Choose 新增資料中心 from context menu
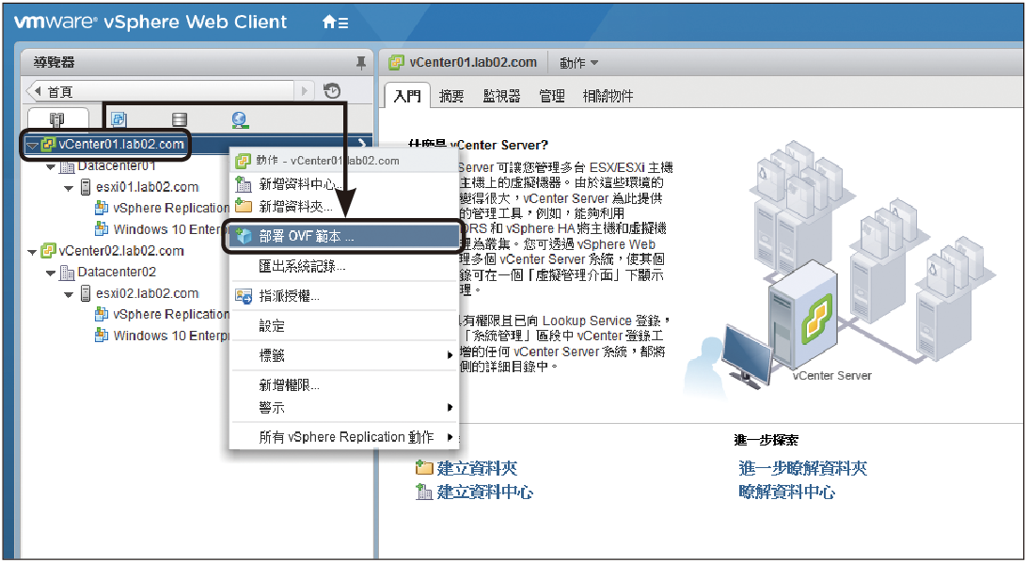Viewport: 1027px width, 563px height. 344,184
